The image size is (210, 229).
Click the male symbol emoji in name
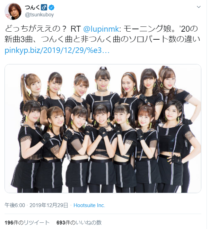[x=44, y=7]
